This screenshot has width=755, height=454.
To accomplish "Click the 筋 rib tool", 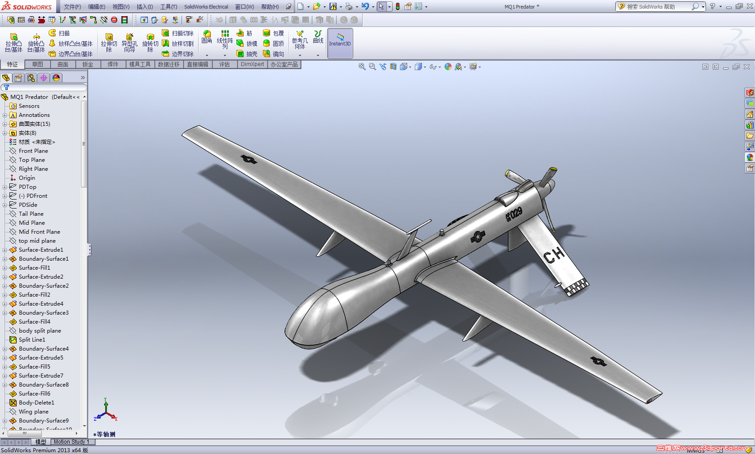I will point(244,33).
